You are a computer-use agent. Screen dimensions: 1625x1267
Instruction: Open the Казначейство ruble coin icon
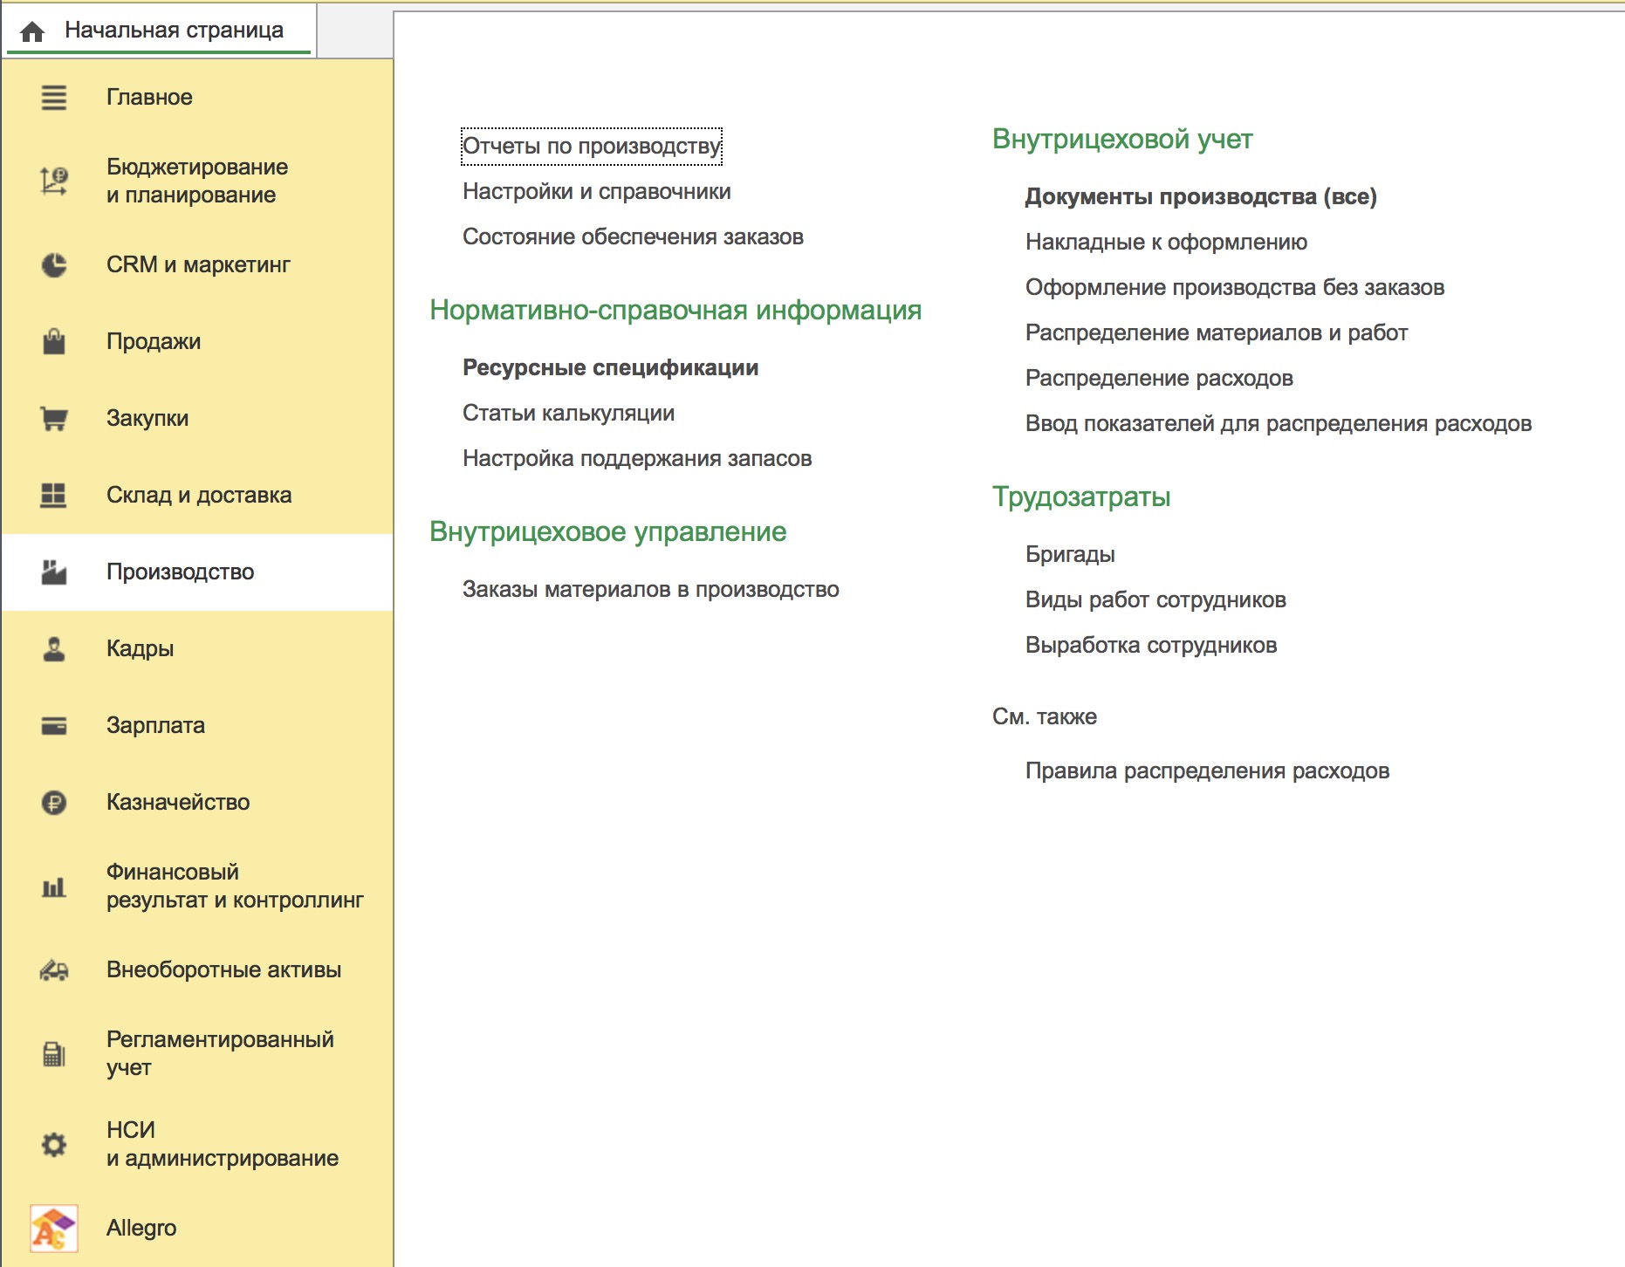click(54, 802)
